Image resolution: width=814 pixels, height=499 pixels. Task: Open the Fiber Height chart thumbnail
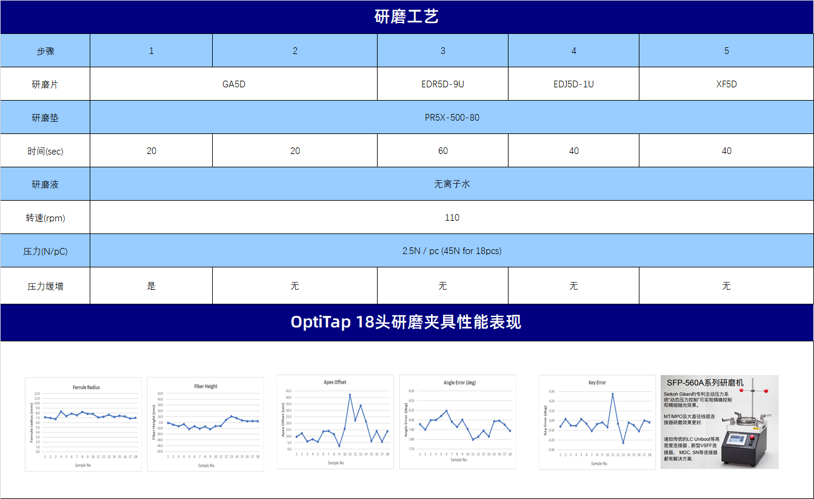tap(205, 424)
